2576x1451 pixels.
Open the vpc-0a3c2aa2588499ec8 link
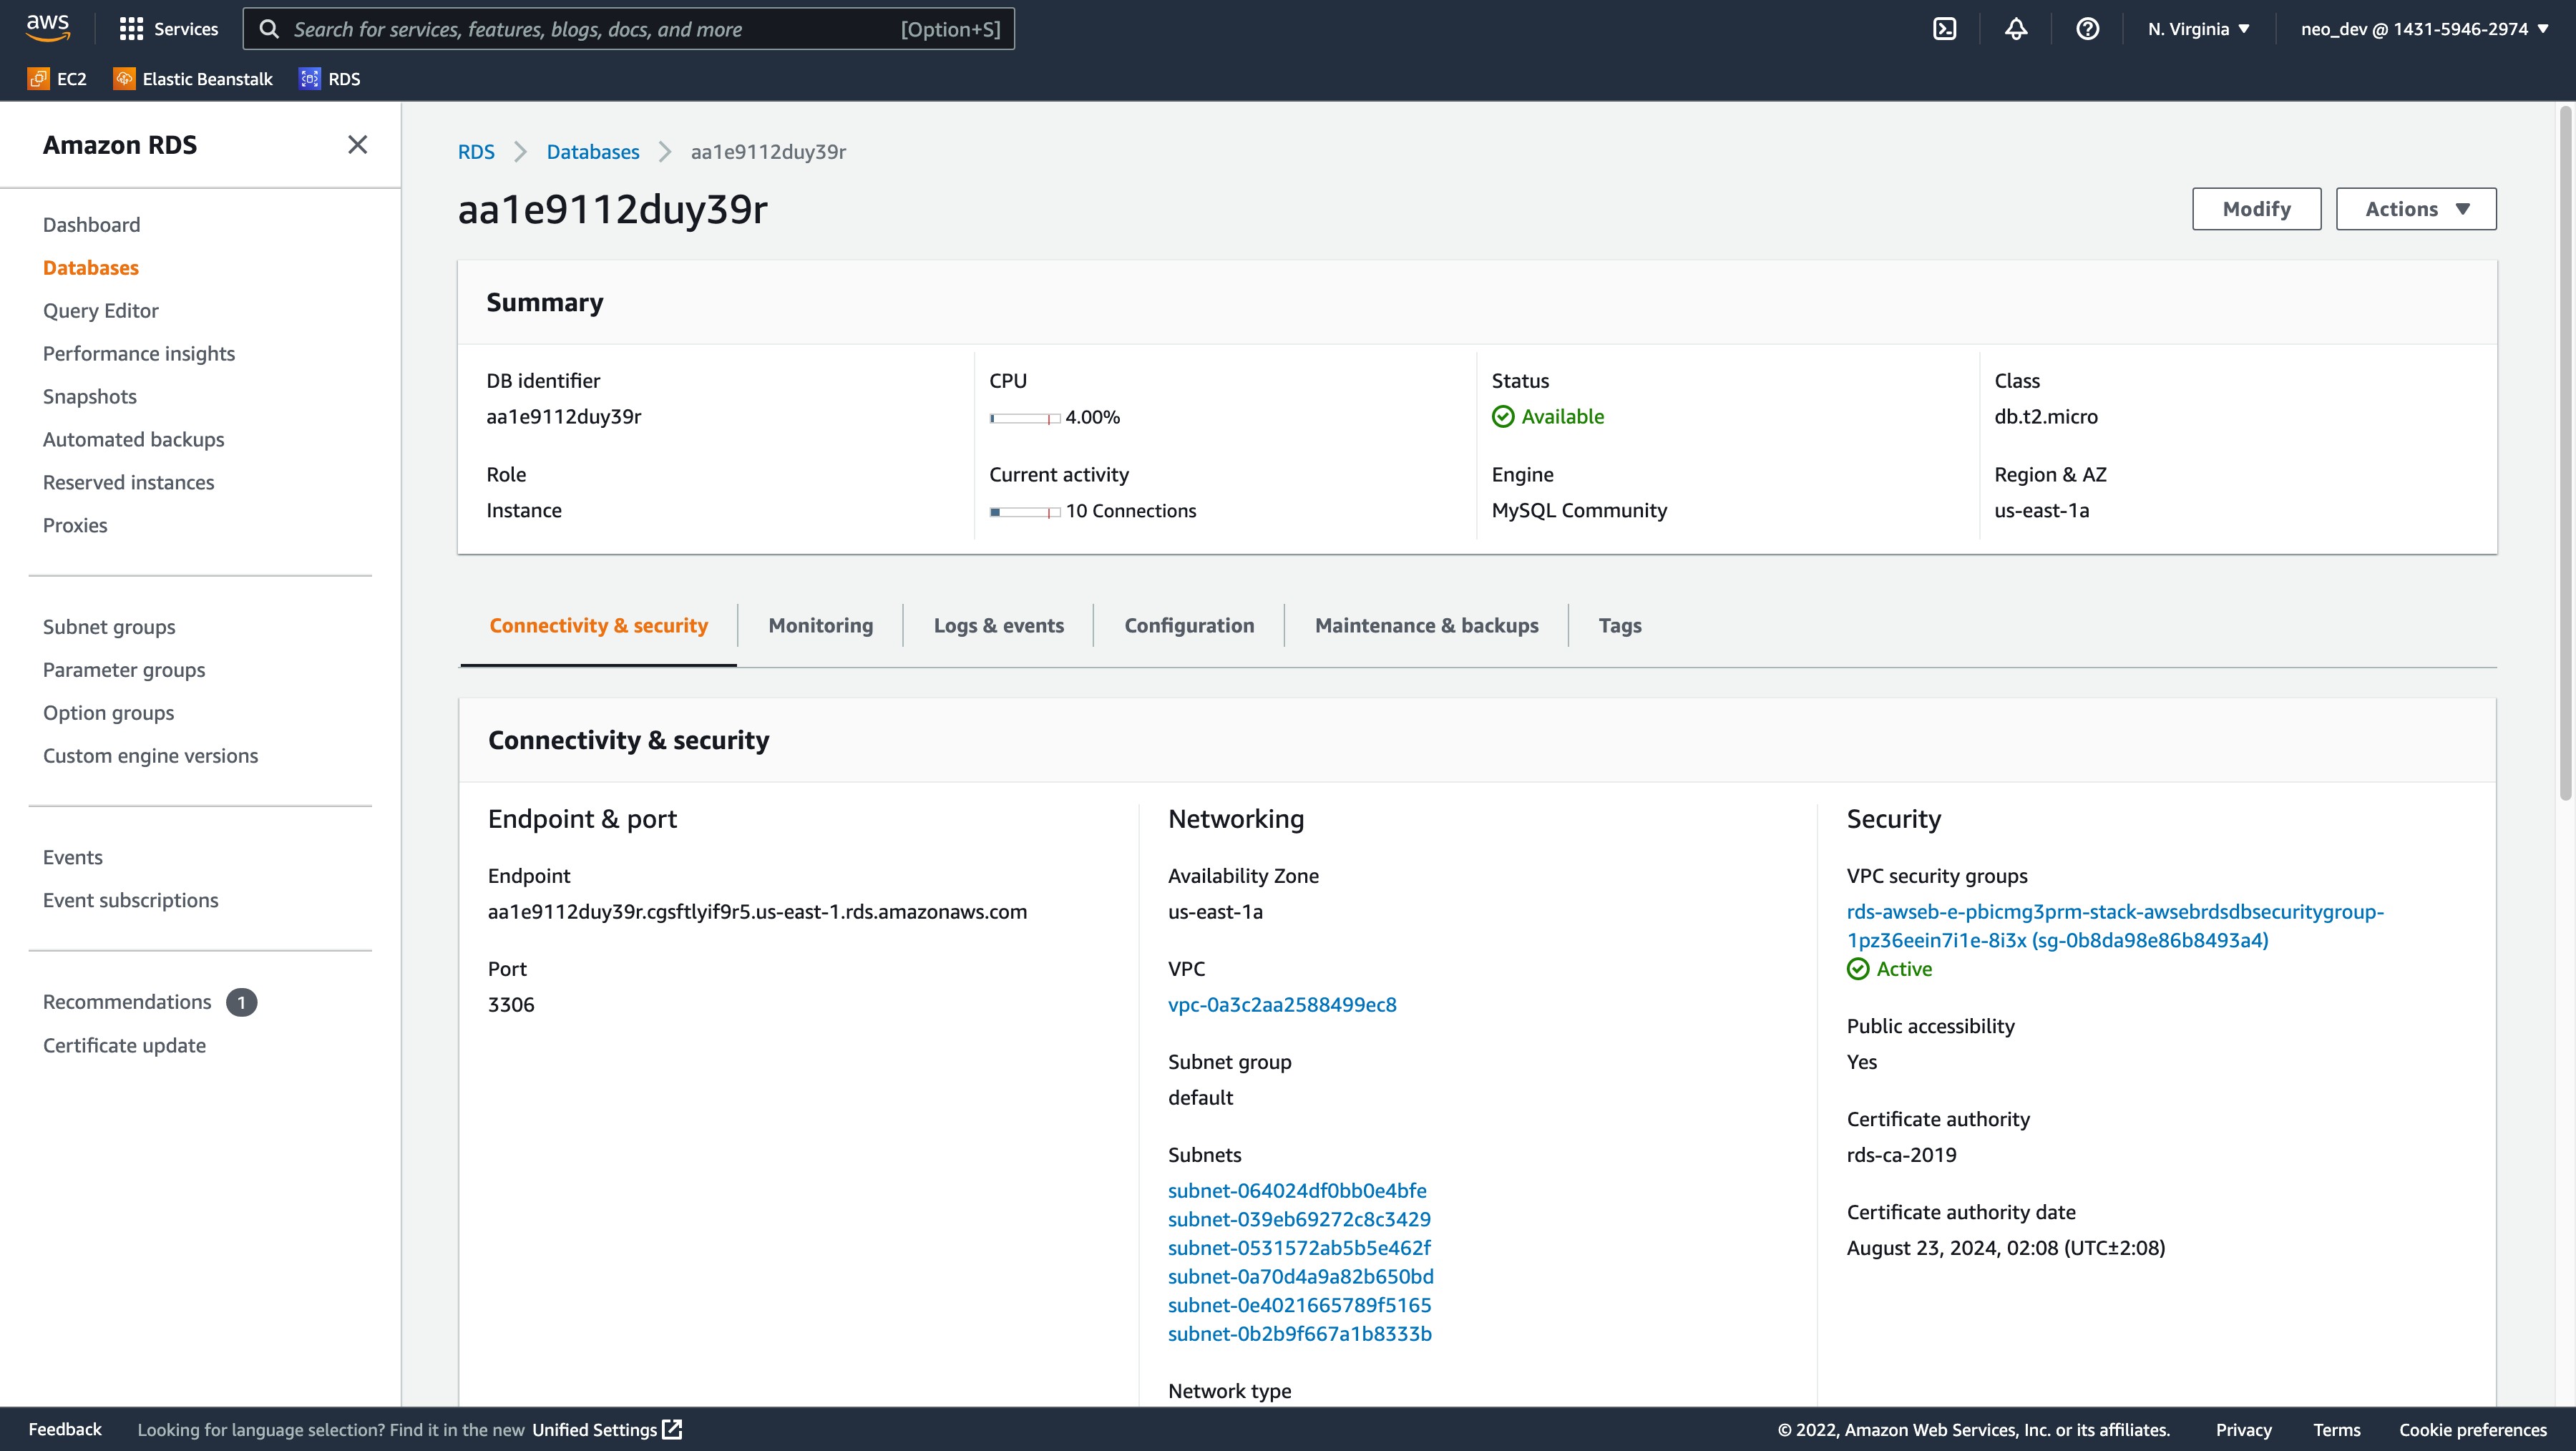pyautogui.click(x=1282, y=1005)
